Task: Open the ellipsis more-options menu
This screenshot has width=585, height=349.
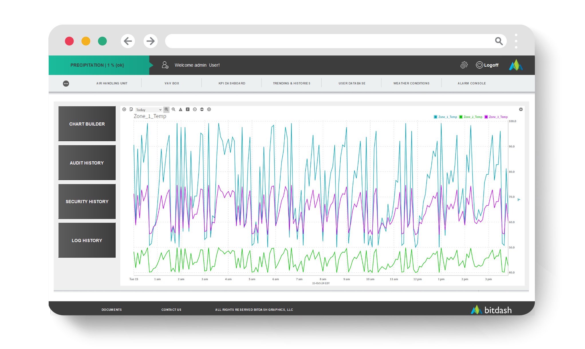Action: point(66,84)
